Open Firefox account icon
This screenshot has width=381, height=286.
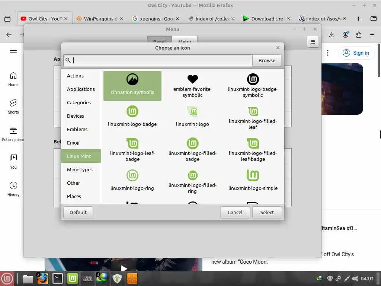tap(346, 35)
